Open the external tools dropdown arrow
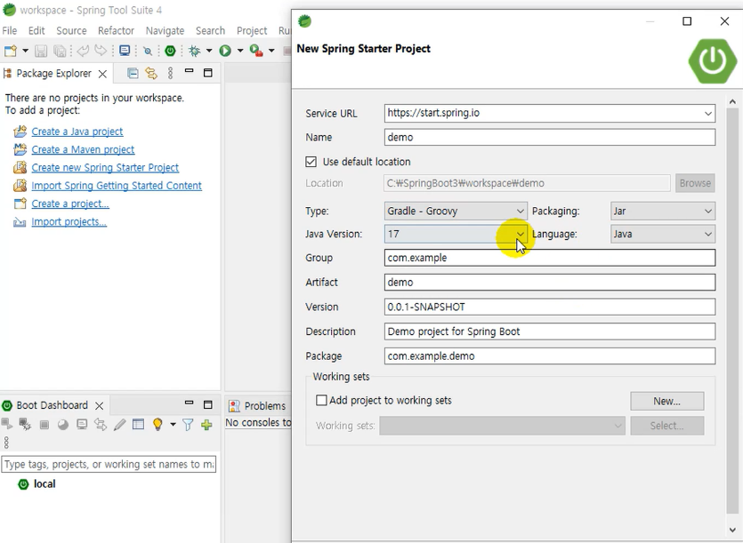Screen dimensions: 743x543 click(271, 51)
